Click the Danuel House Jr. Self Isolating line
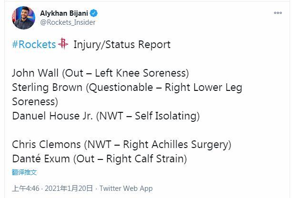Screen dimensions: 292x198 [x=106, y=116]
